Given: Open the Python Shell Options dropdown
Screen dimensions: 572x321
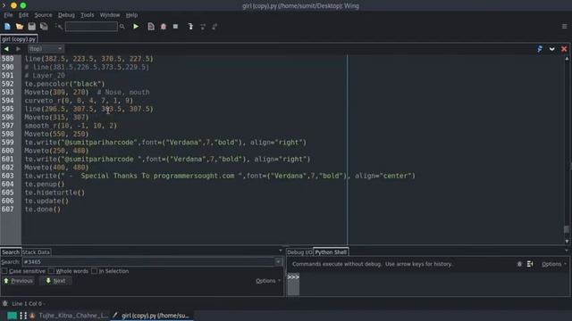Looking at the screenshot, I should 554,264.
